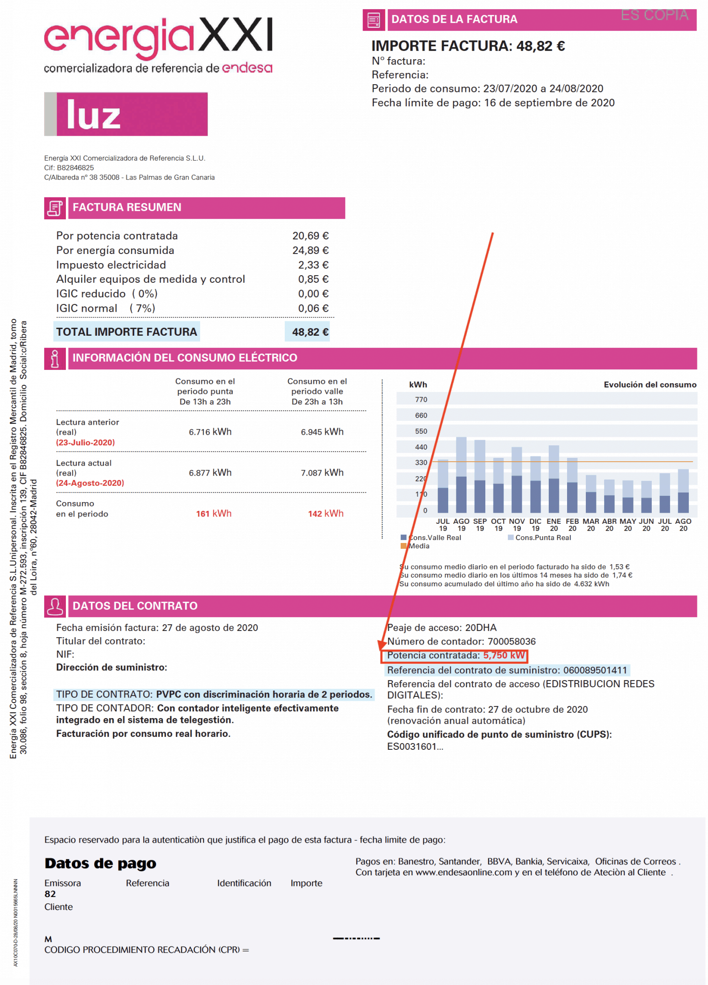
Task: Click the 6.945 kWh previous valle reading
Action: click(x=322, y=432)
